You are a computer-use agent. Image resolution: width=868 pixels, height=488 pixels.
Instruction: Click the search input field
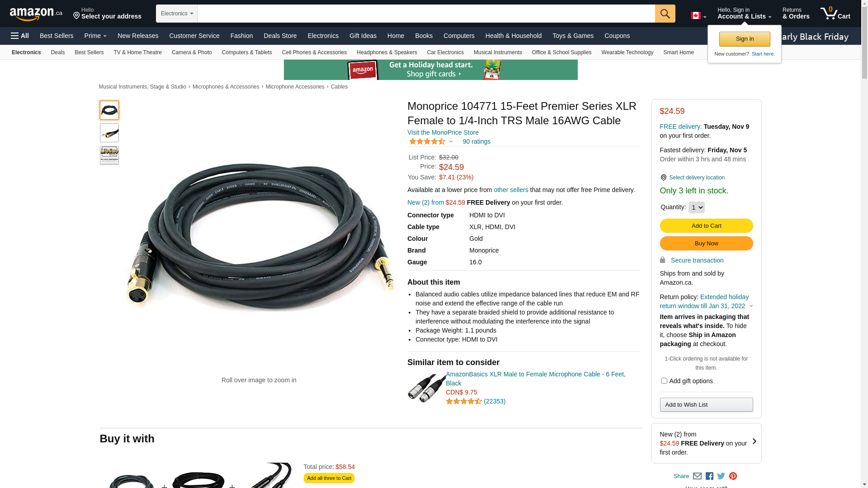click(x=426, y=14)
